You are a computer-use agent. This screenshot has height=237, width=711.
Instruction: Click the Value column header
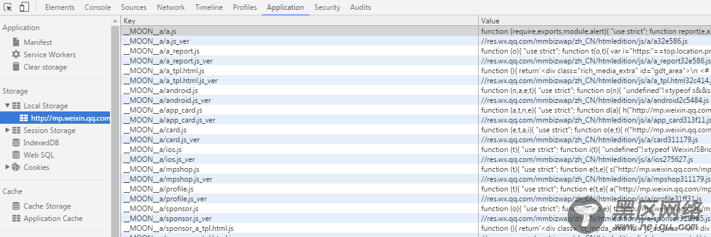coord(595,21)
